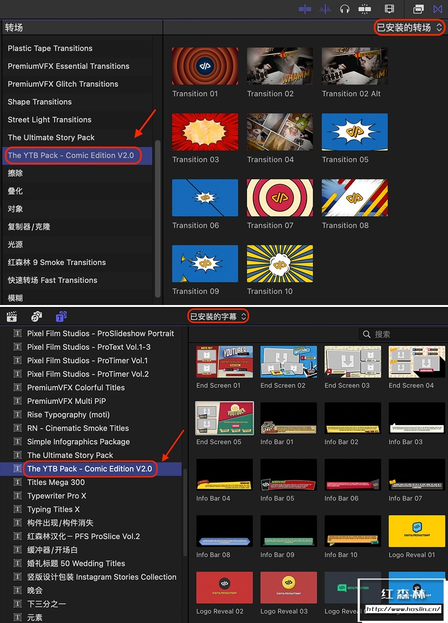Toggle audio skimming waveform icon
Viewport: 448px width, 623px height.
click(x=325, y=9)
